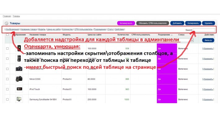220x117 pixels.
Task: Tick the checkbox for Nikon D300 row
Action: tap(7, 79)
